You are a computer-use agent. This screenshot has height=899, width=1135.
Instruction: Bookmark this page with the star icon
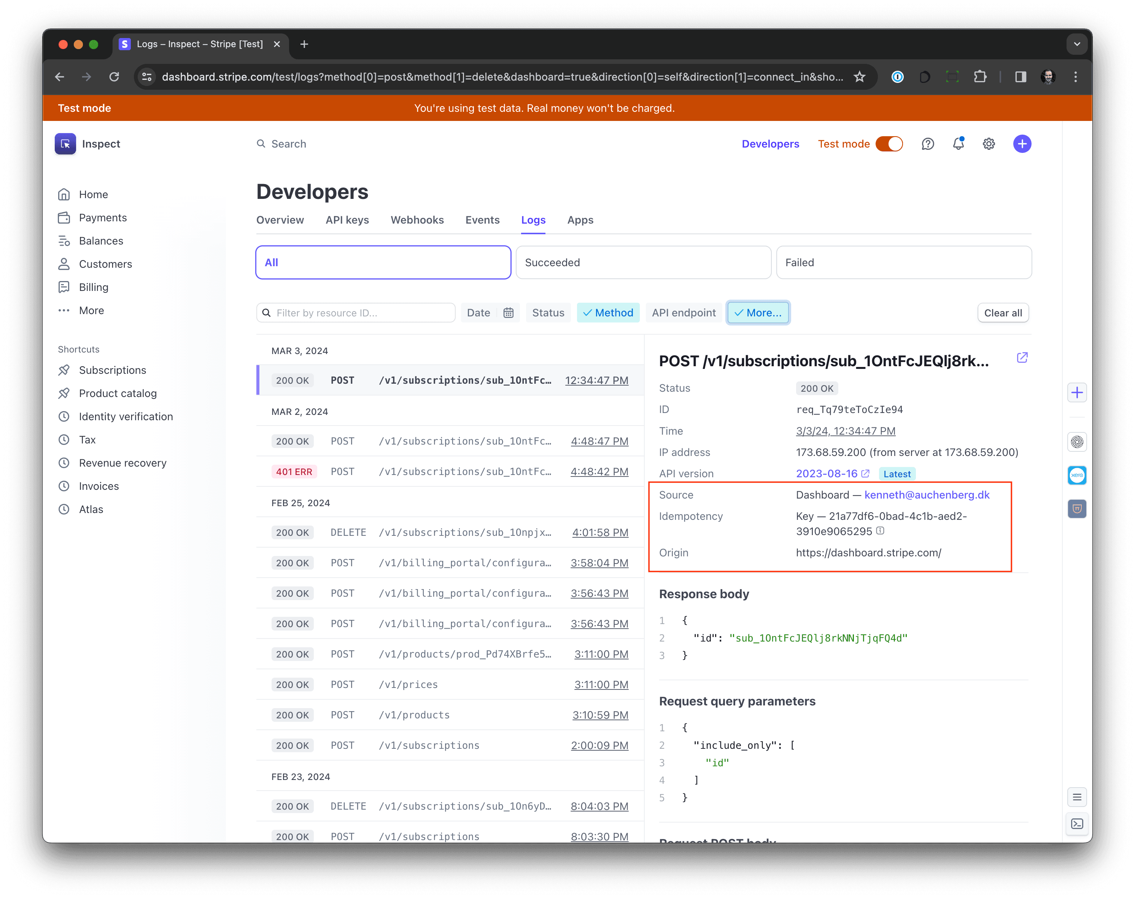[x=860, y=77]
